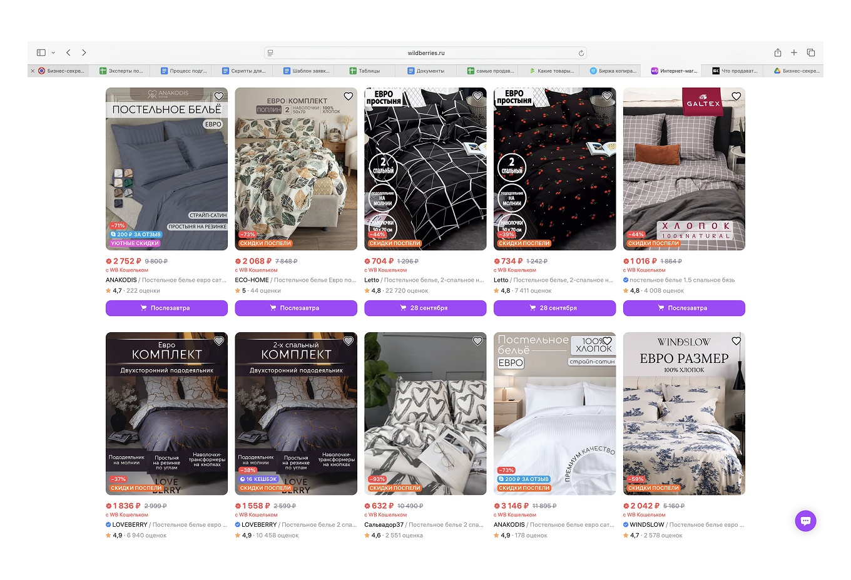851x580 pixels.
Task: Favorite the Letto 734 ₽ cherry bedding
Action: (x=607, y=96)
